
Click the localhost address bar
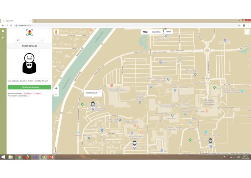tap(126, 26)
